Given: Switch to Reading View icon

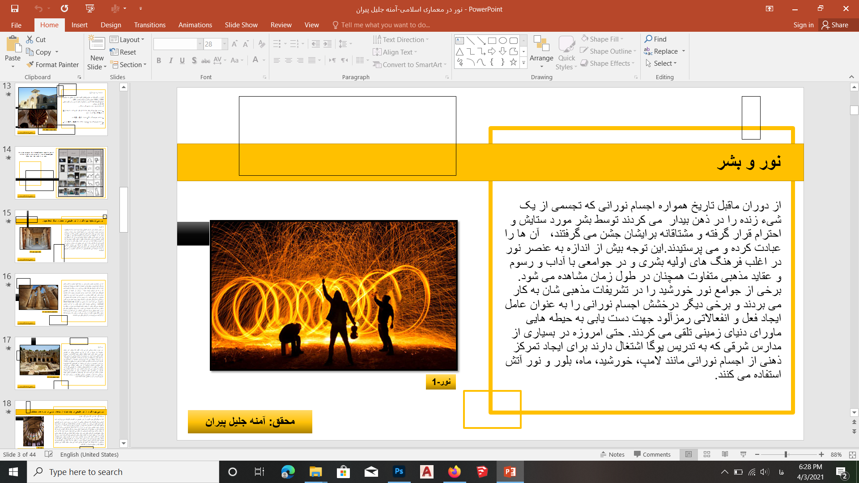Looking at the screenshot, I should click(725, 454).
